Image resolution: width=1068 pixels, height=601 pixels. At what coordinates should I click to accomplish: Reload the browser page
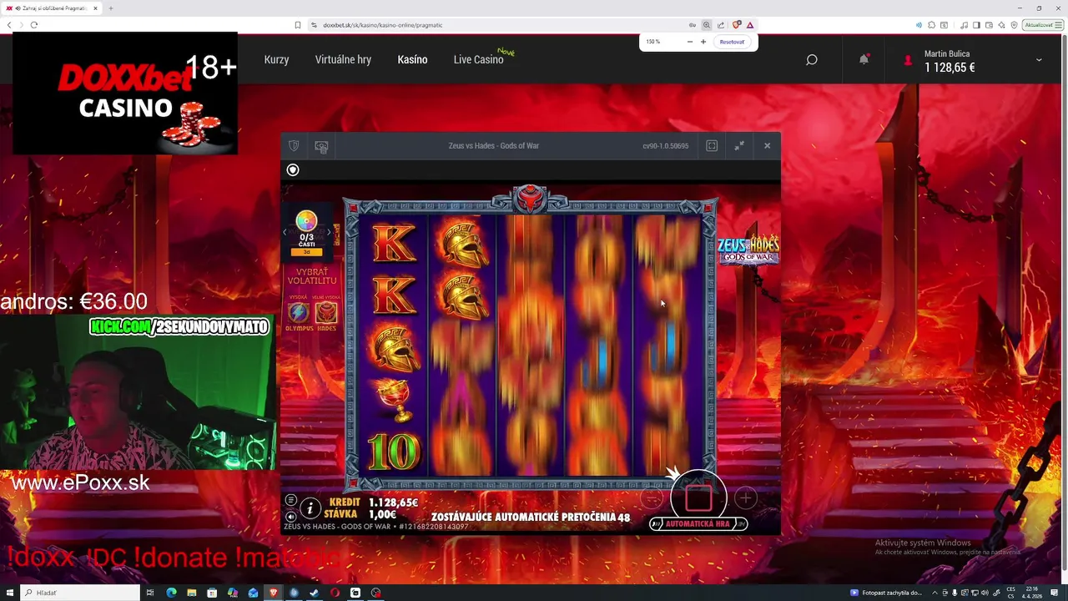(33, 25)
